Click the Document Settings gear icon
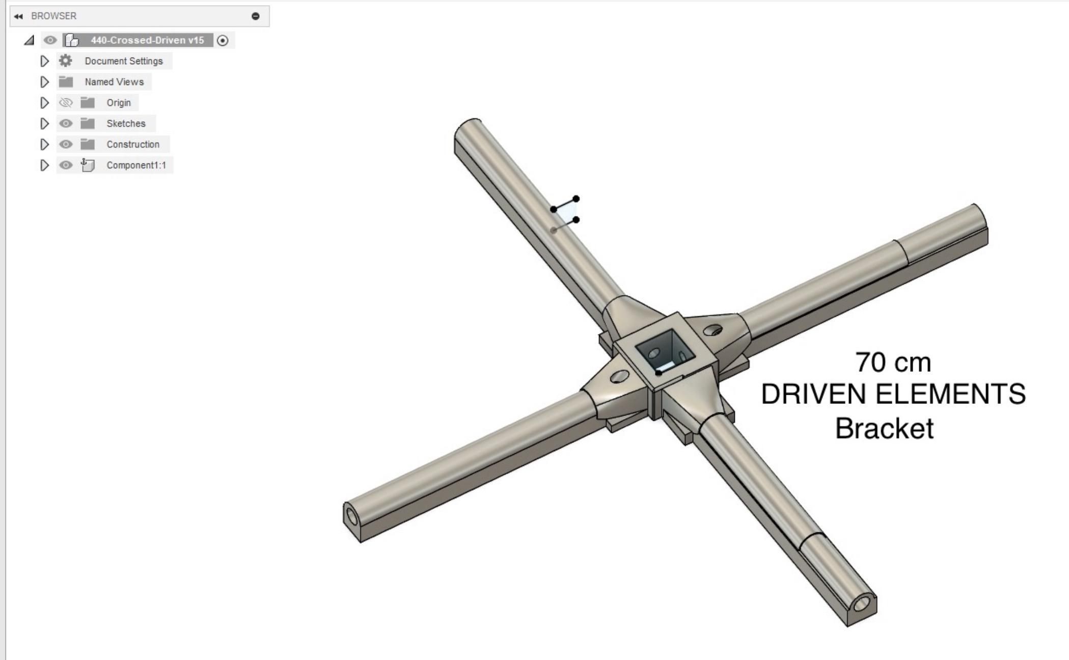Image resolution: width=1069 pixels, height=660 pixels. [x=66, y=61]
